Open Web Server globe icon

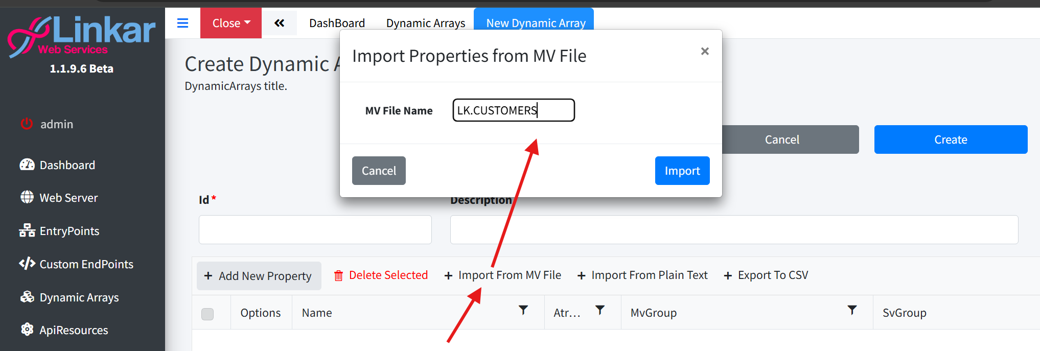27,197
